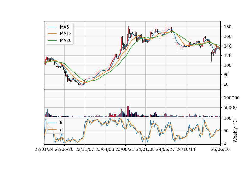Click the MA20 legend label

click(66, 40)
